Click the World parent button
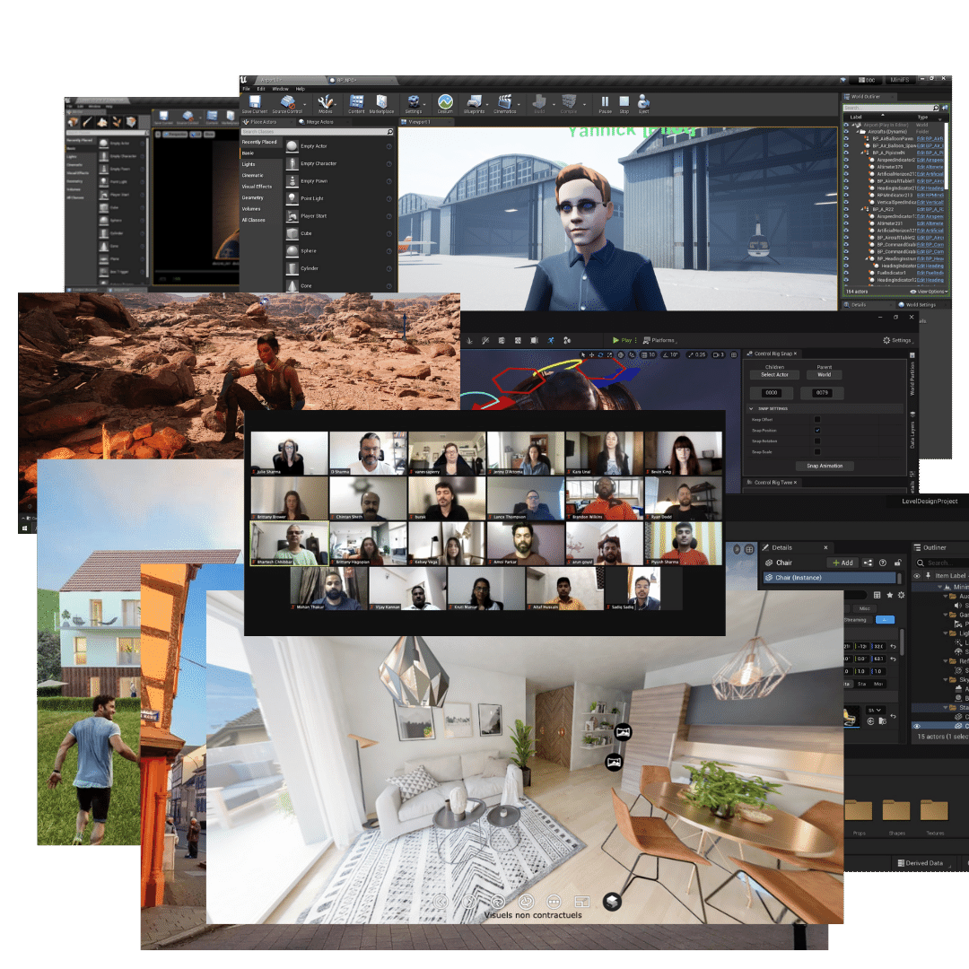Viewport: 969px width, 969px height. [x=825, y=374]
